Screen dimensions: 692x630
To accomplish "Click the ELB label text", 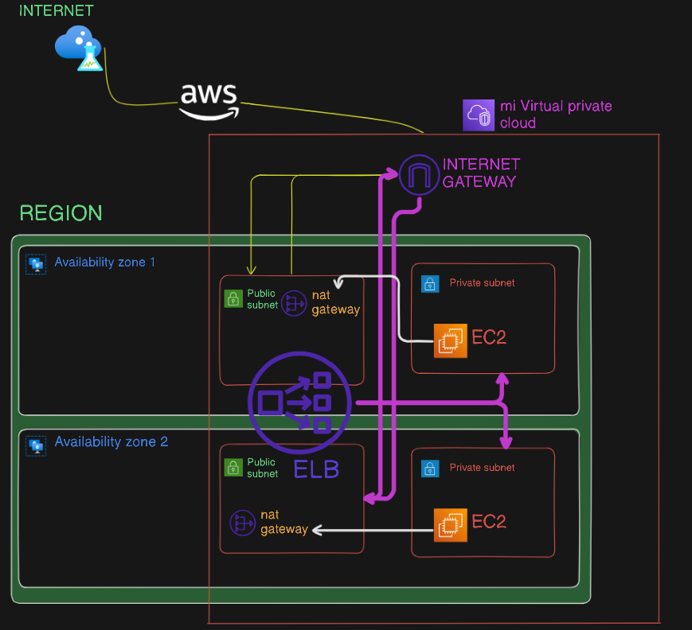I will [316, 469].
